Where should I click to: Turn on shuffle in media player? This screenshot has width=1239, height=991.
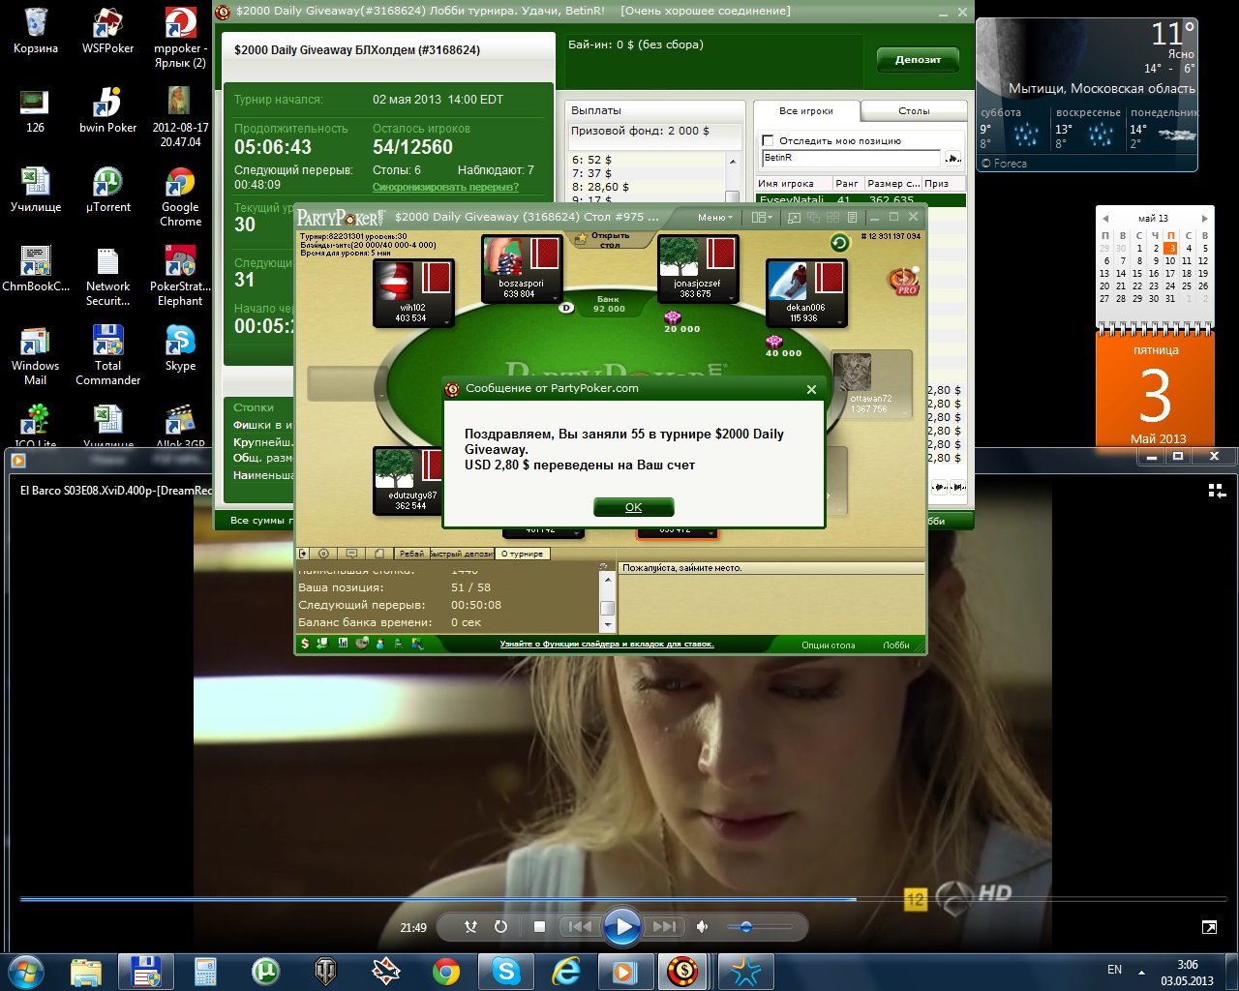(x=470, y=926)
